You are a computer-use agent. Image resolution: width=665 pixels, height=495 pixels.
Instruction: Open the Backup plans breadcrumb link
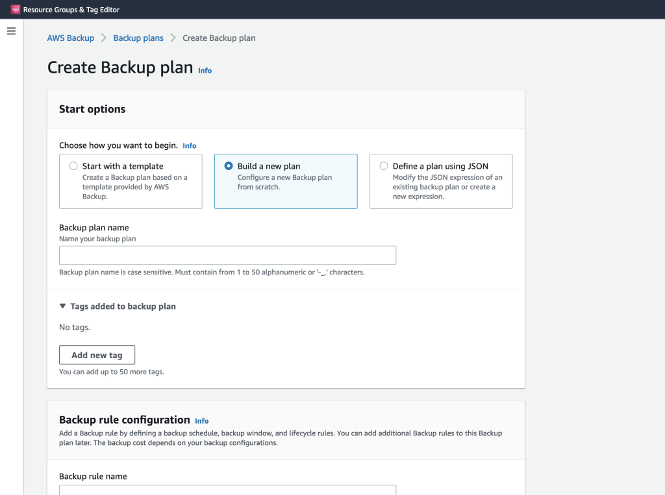coord(138,38)
